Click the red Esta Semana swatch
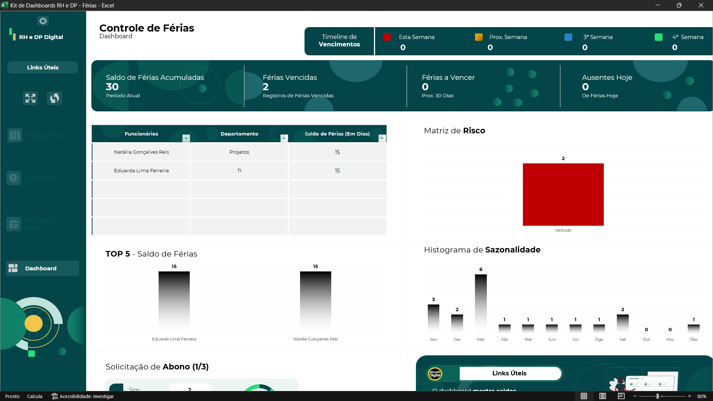Viewport: 713px width, 401px height. (387, 37)
